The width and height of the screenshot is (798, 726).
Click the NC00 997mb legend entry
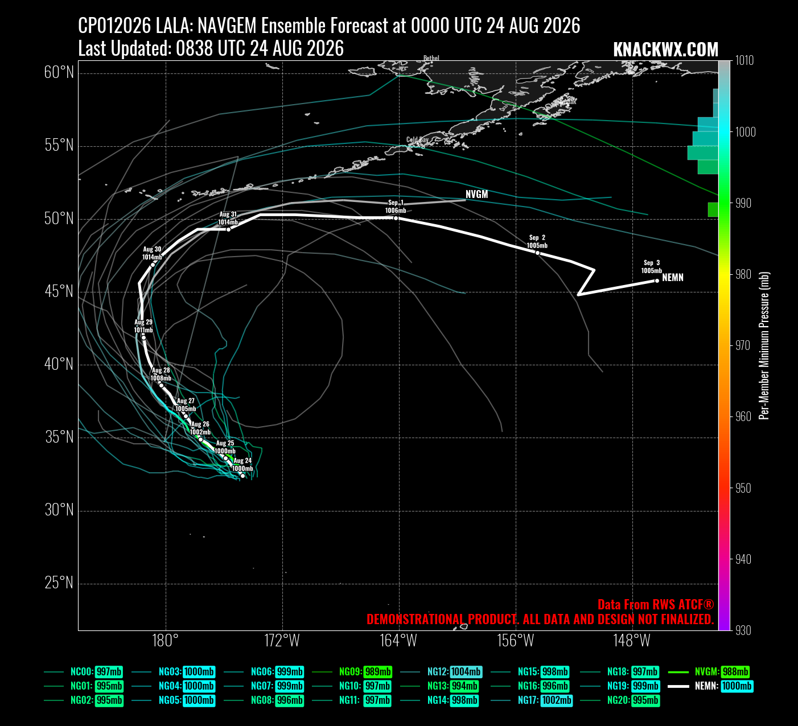pyautogui.click(x=83, y=672)
